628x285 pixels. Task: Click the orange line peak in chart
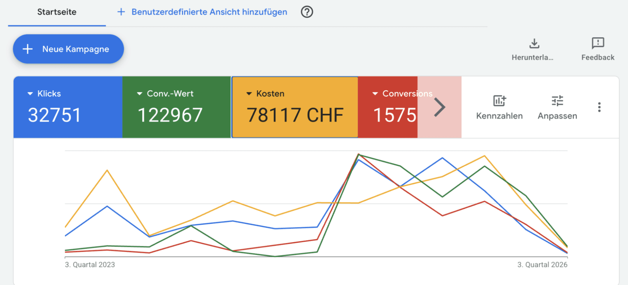484,156
